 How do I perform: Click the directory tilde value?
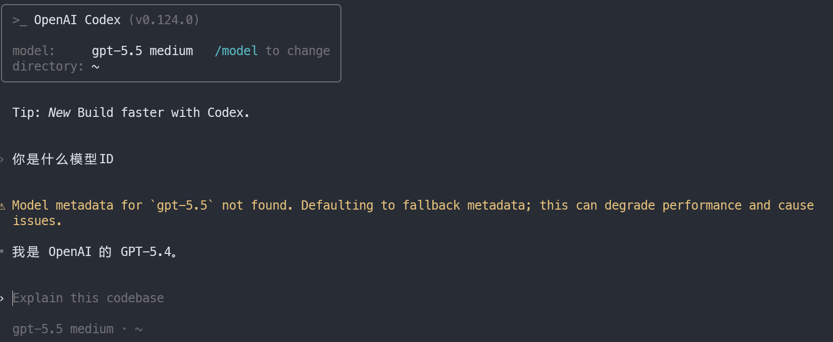[x=95, y=67]
